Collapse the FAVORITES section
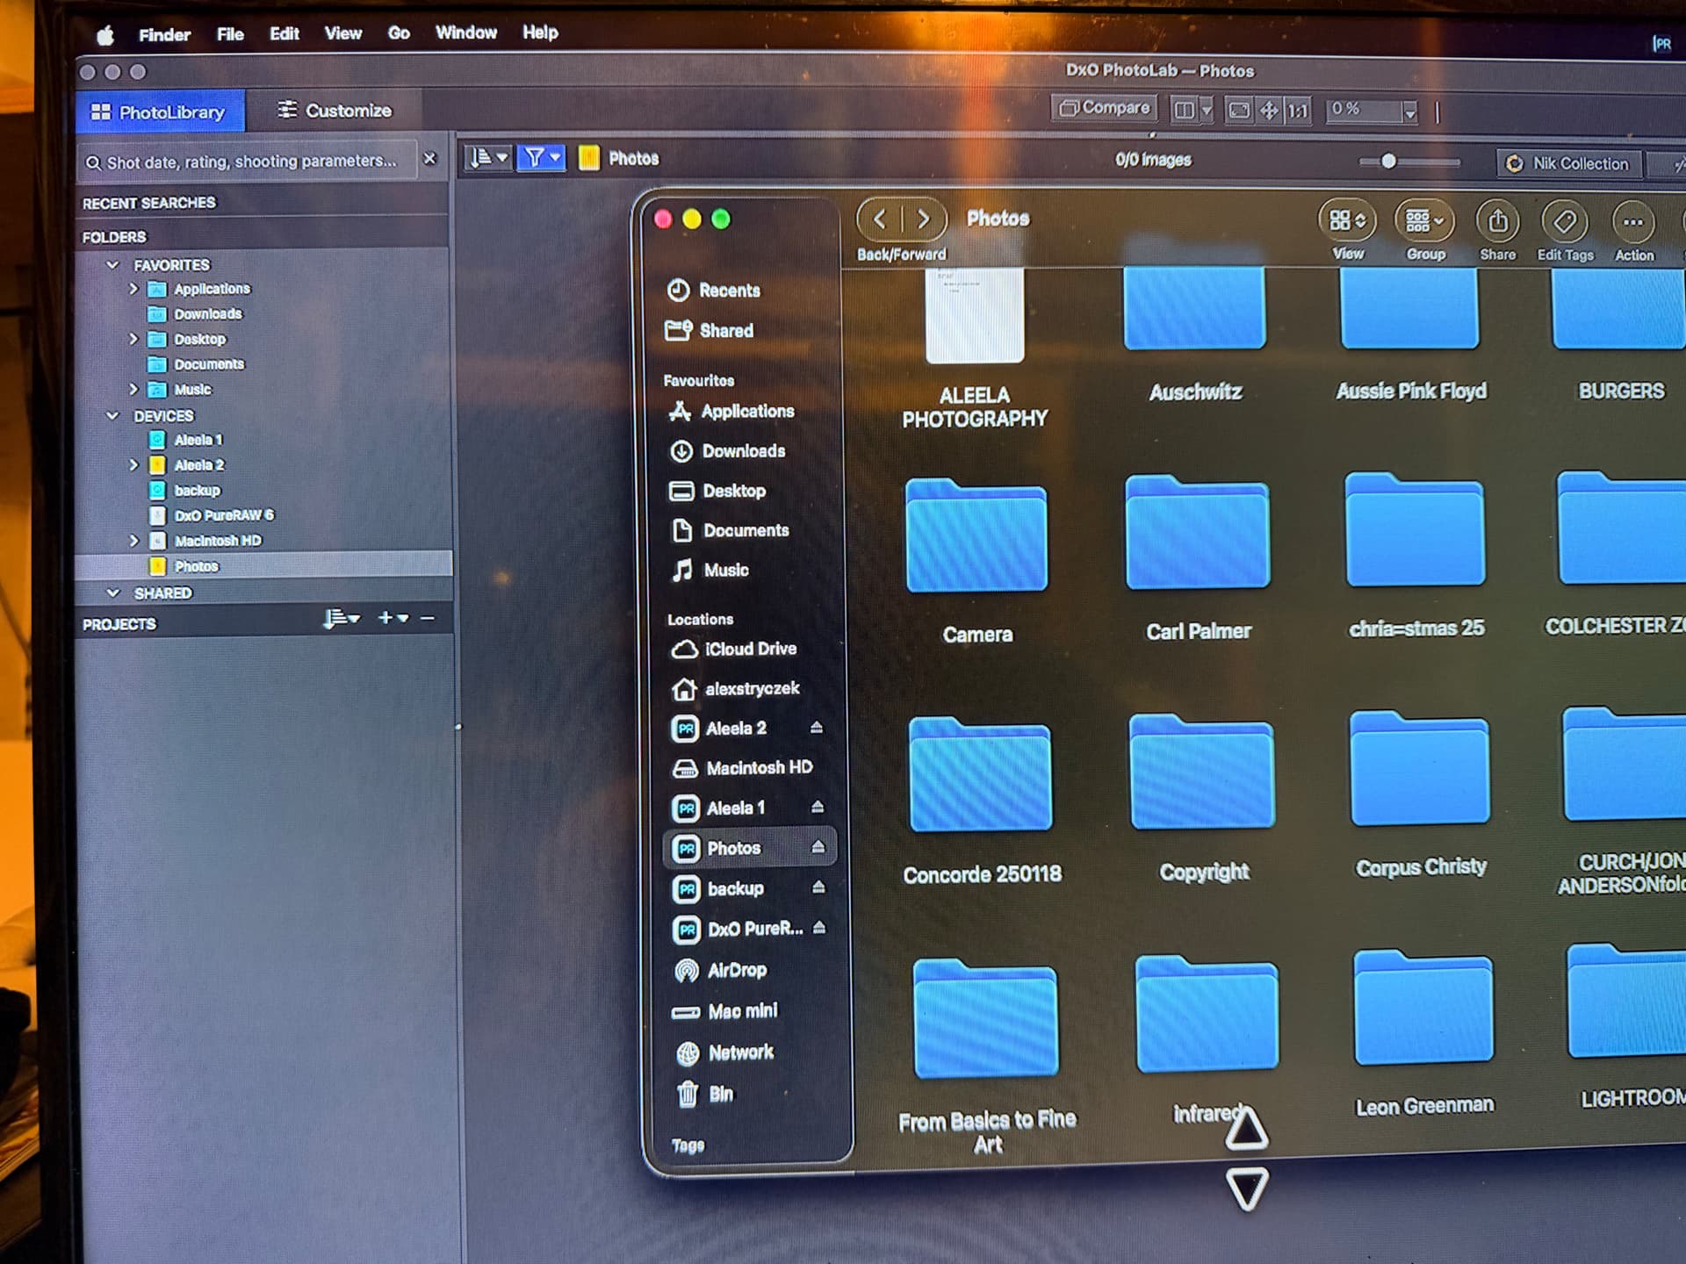This screenshot has width=1686, height=1264. click(x=112, y=264)
